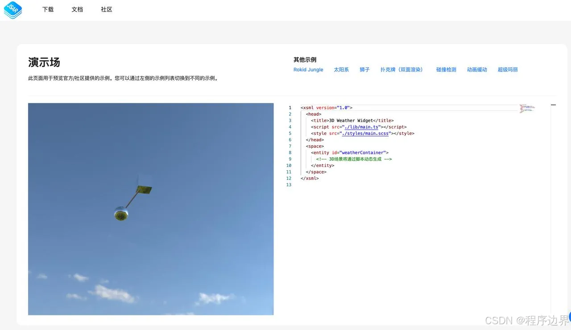Open the 碰撞检测 example link
The width and height of the screenshot is (571, 330).
pos(446,69)
